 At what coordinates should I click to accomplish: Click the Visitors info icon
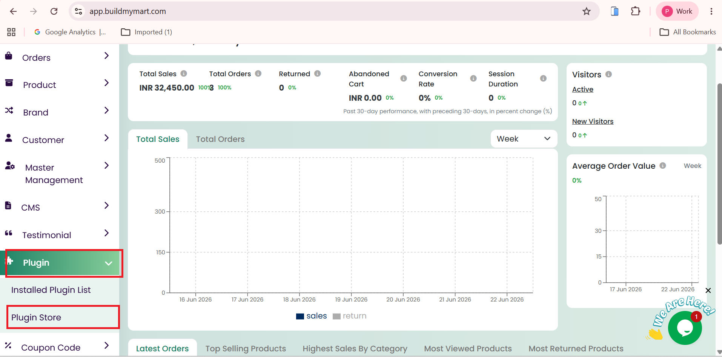pyautogui.click(x=608, y=74)
